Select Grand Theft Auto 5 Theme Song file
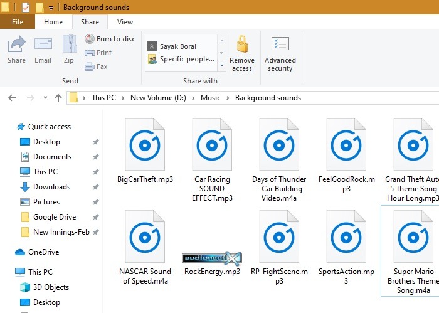 tap(412, 160)
